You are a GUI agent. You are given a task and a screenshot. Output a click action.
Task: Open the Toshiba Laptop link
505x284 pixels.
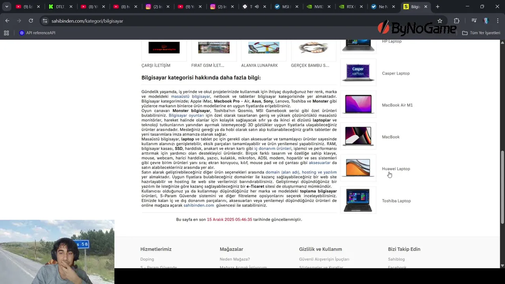tap(397, 201)
